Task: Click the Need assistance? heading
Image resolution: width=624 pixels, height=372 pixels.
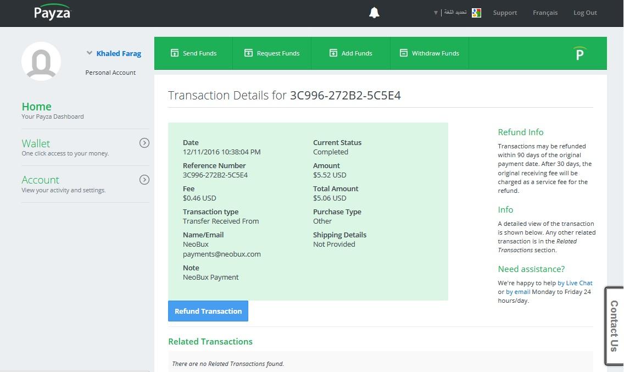Action: [x=531, y=269]
